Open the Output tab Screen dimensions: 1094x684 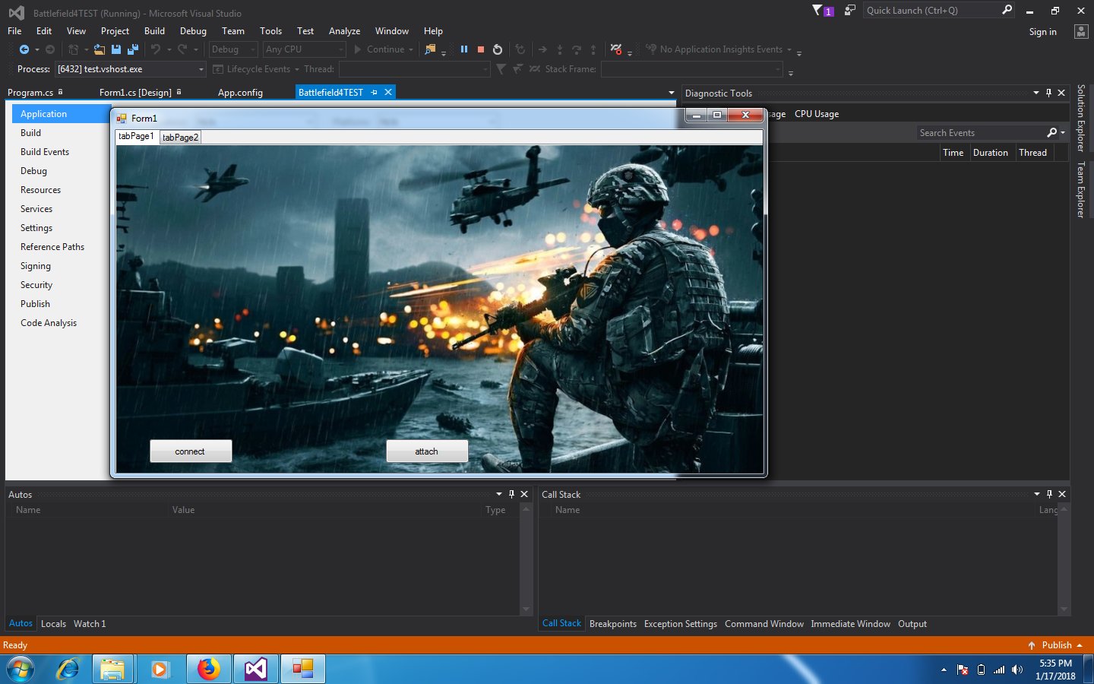pos(912,624)
